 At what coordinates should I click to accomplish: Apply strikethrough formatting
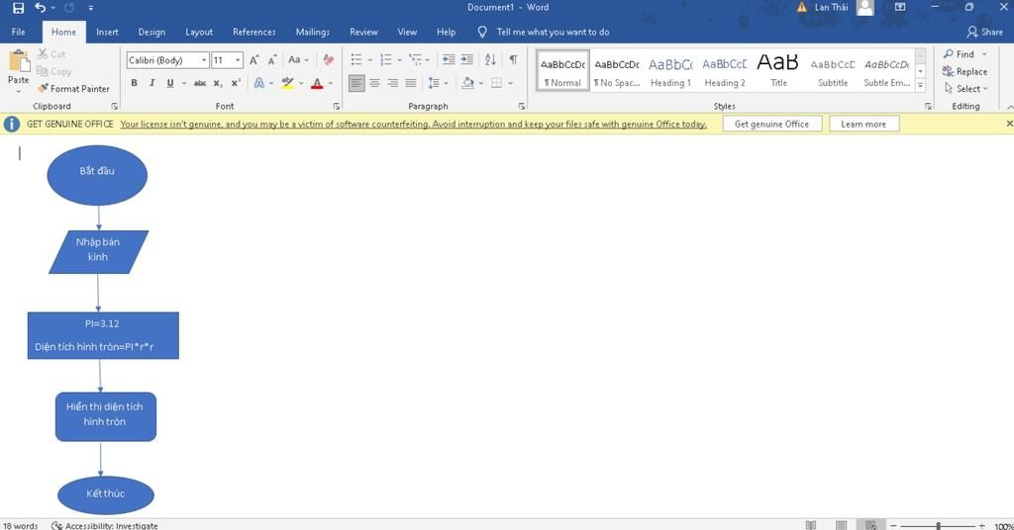point(200,83)
